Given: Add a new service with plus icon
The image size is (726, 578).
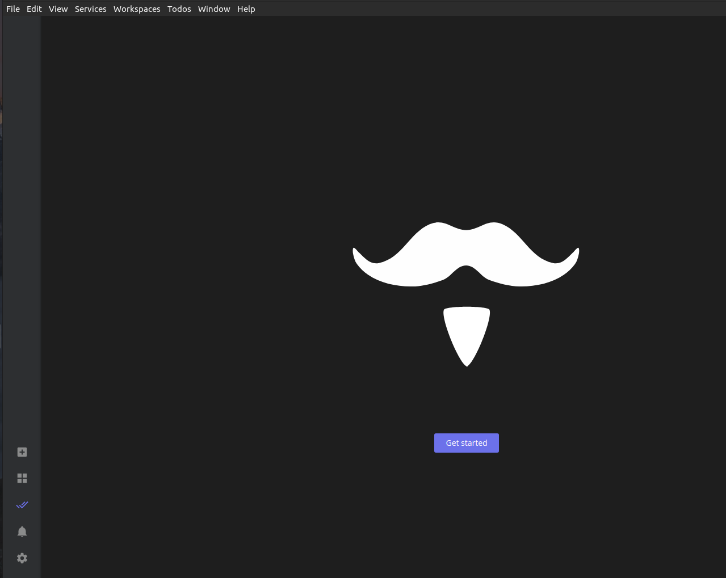Looking at the screenshot, I should pyautogui.click(x=22, y=452).
